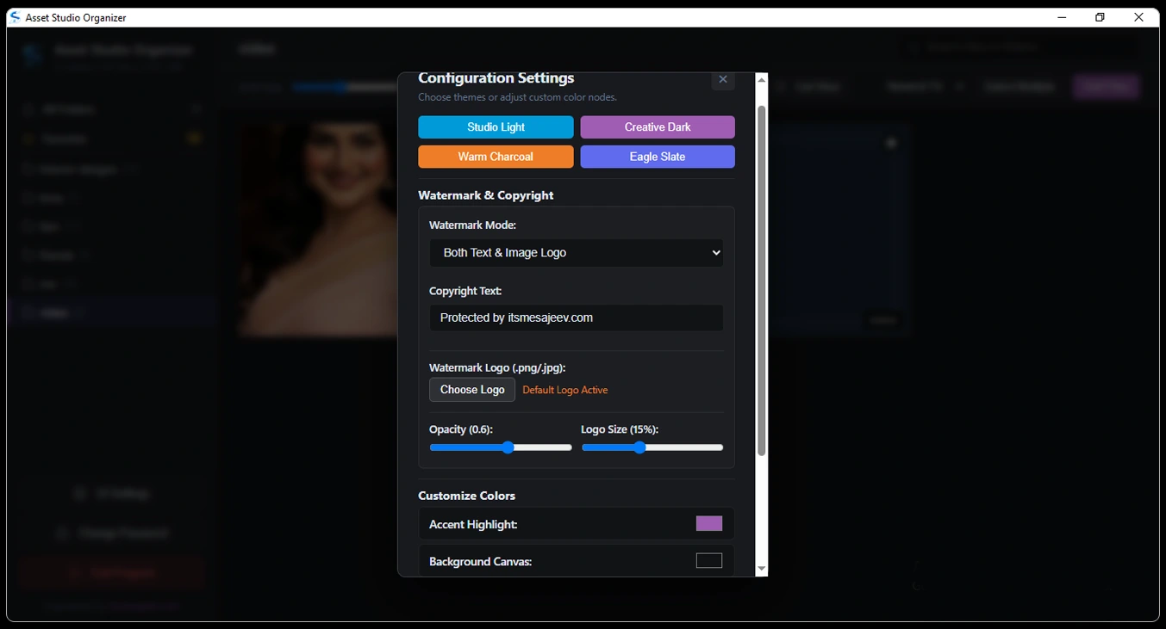Apply the Studio Light theme
Image resolution: width=1166 pixels, height=629 pixels.
[x=496, y=127]
